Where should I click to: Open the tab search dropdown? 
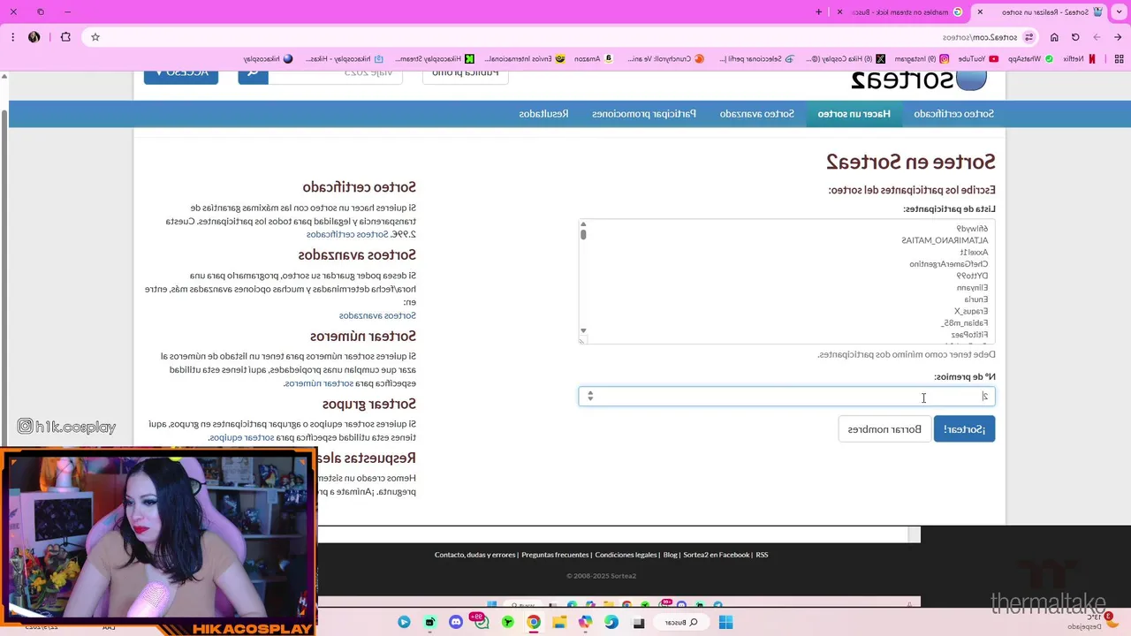(x=1119, y=11)
